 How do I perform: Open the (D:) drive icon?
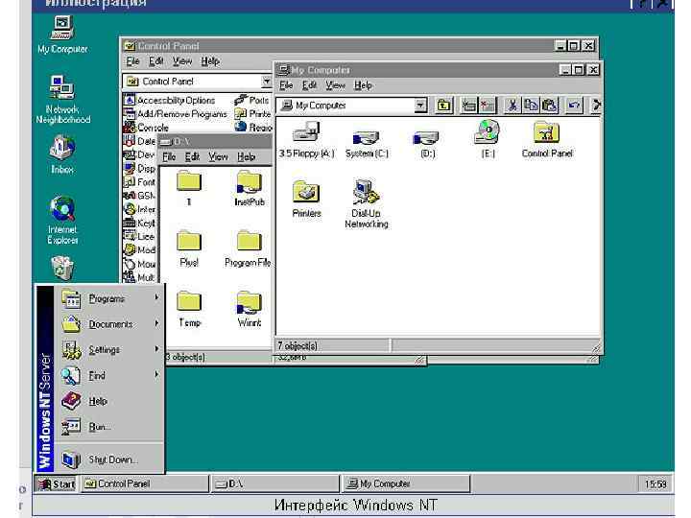click(427, 144)
